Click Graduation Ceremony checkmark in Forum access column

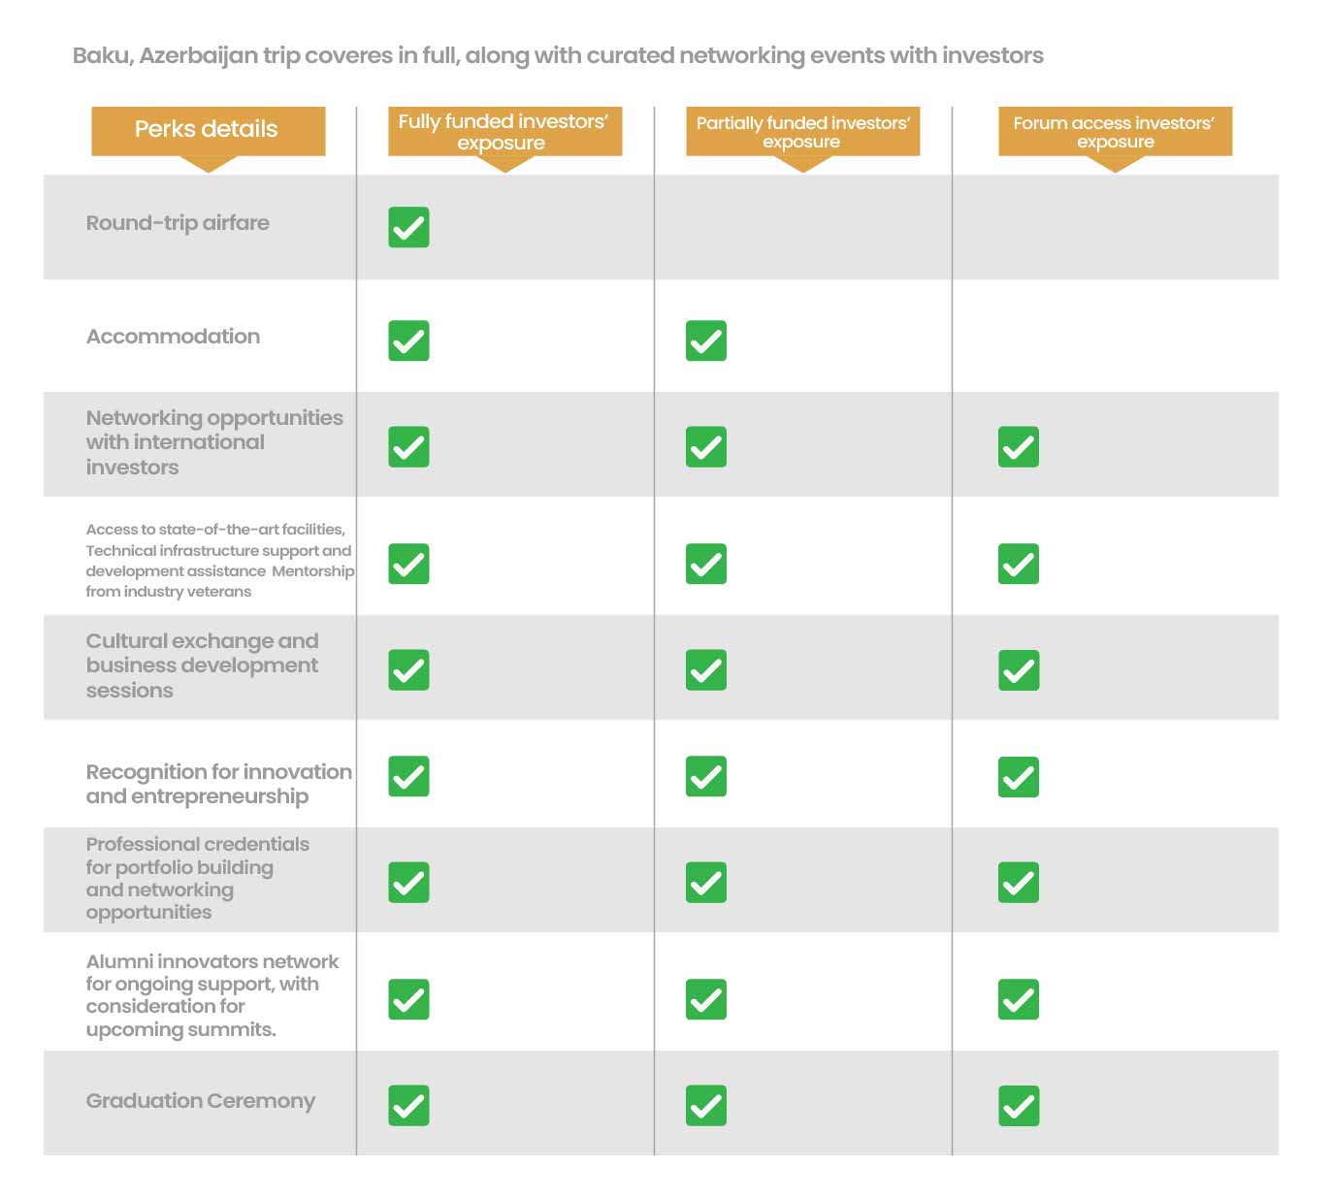pyautogui.click(x=1018, y=1105)
